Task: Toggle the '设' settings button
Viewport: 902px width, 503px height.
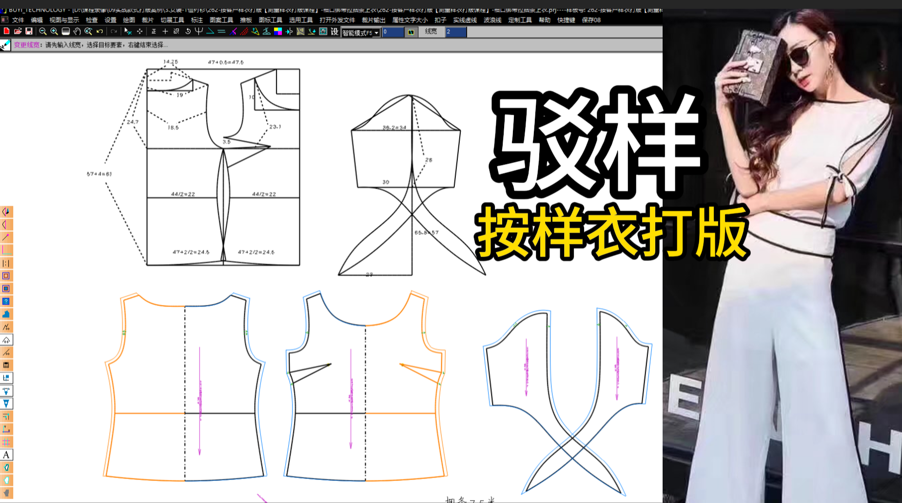Action: coord(334,32)
